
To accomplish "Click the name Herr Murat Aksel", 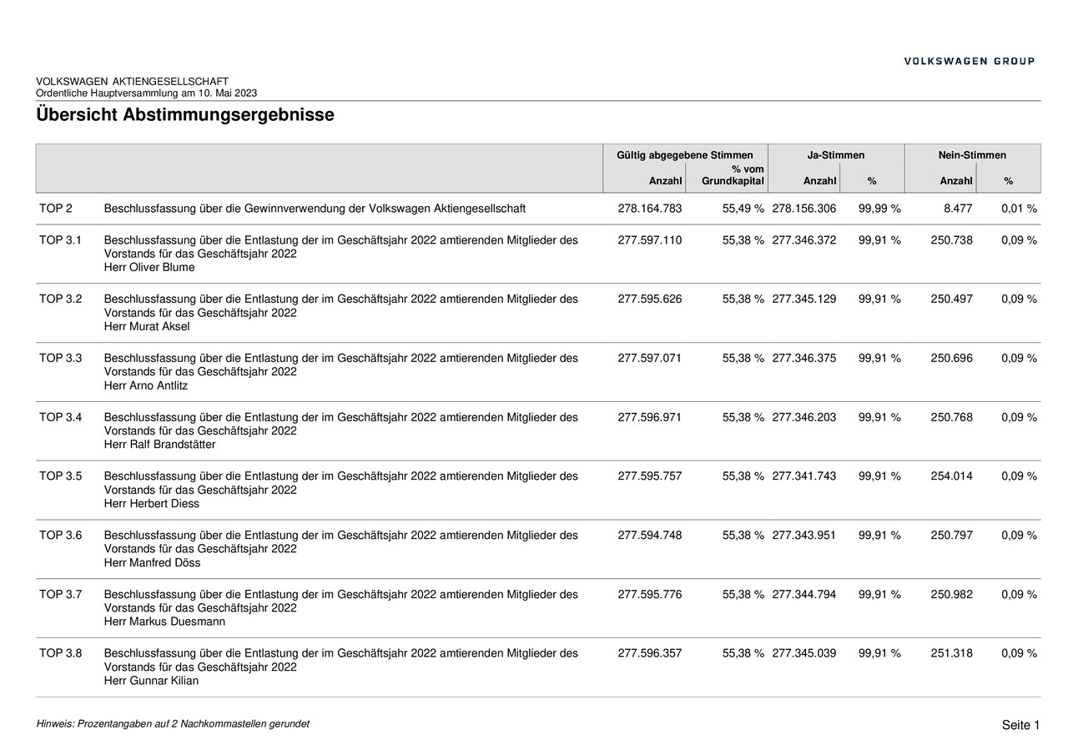I will click(147, 327).
